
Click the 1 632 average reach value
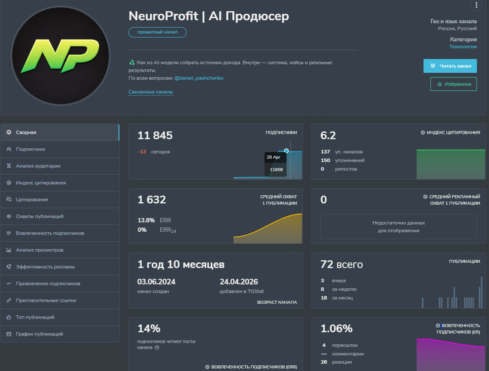[x=152, y=200]
